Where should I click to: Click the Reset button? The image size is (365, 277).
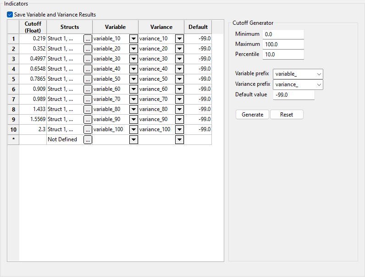click(287, 115)
